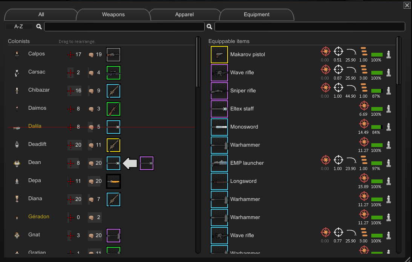Select the Apparel tab
The width and height of the screenshot is (412, 262).
[184, 15]
